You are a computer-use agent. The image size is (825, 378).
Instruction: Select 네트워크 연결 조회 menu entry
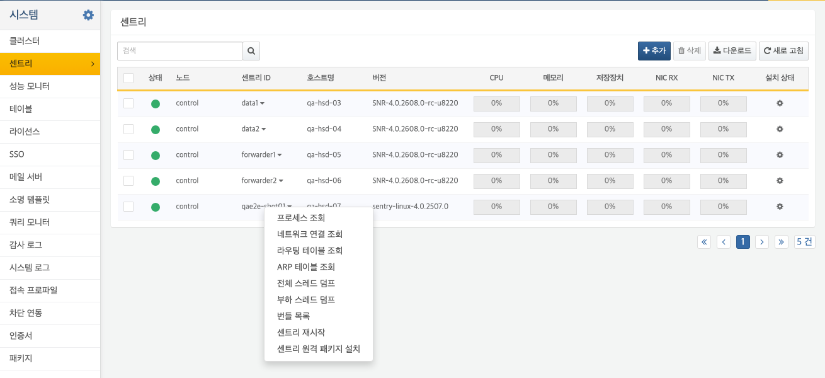[319, 234]
